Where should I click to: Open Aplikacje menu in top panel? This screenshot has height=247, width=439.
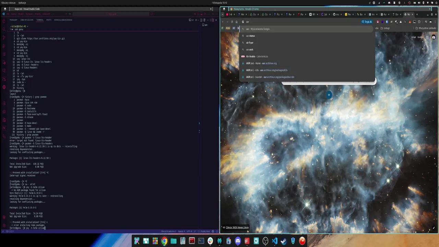(x=22, y=2)
